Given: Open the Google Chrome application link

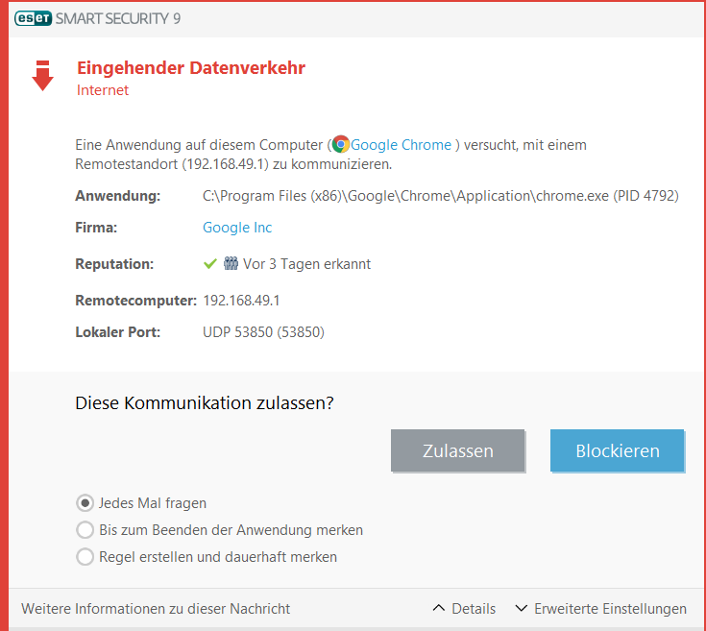Looking at the screenshot, I should click(x=401, y=145).
